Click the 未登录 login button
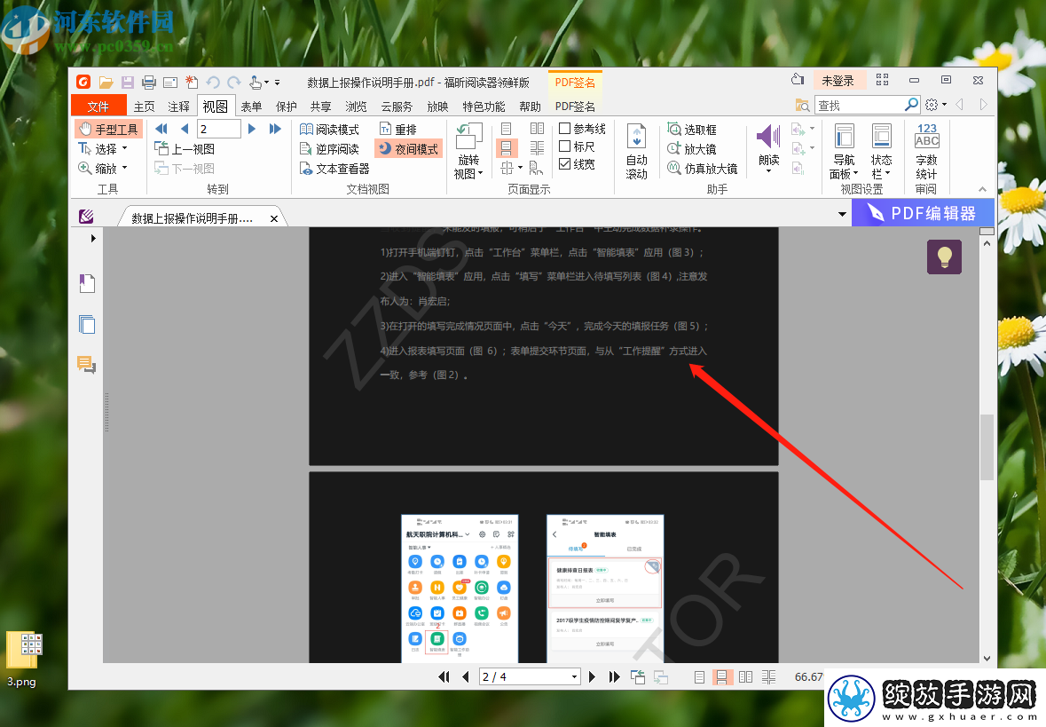The image size is (1046, 727). point(838,81)
